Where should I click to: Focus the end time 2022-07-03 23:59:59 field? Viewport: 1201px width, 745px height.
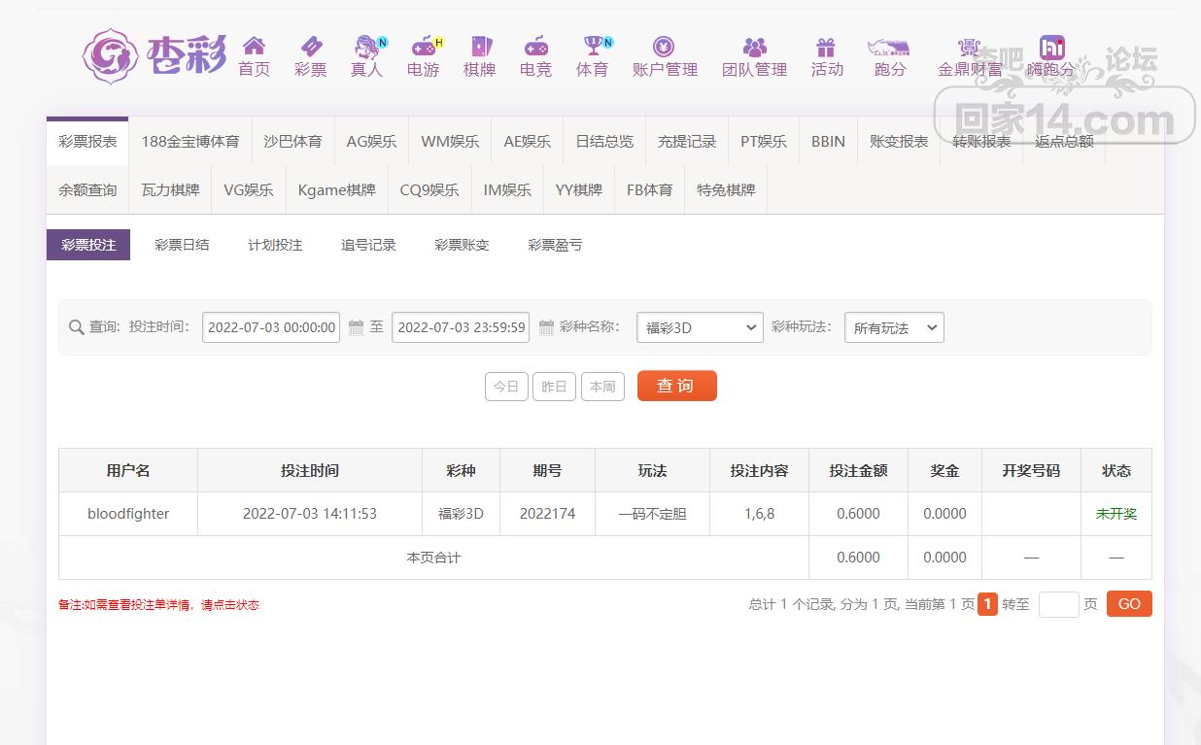tap(461, 327)
